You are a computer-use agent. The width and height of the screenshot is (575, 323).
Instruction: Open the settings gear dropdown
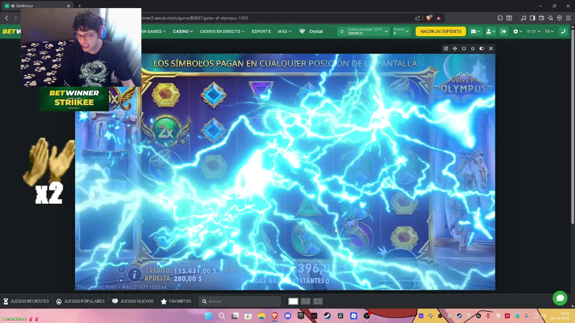click(518, 31)
